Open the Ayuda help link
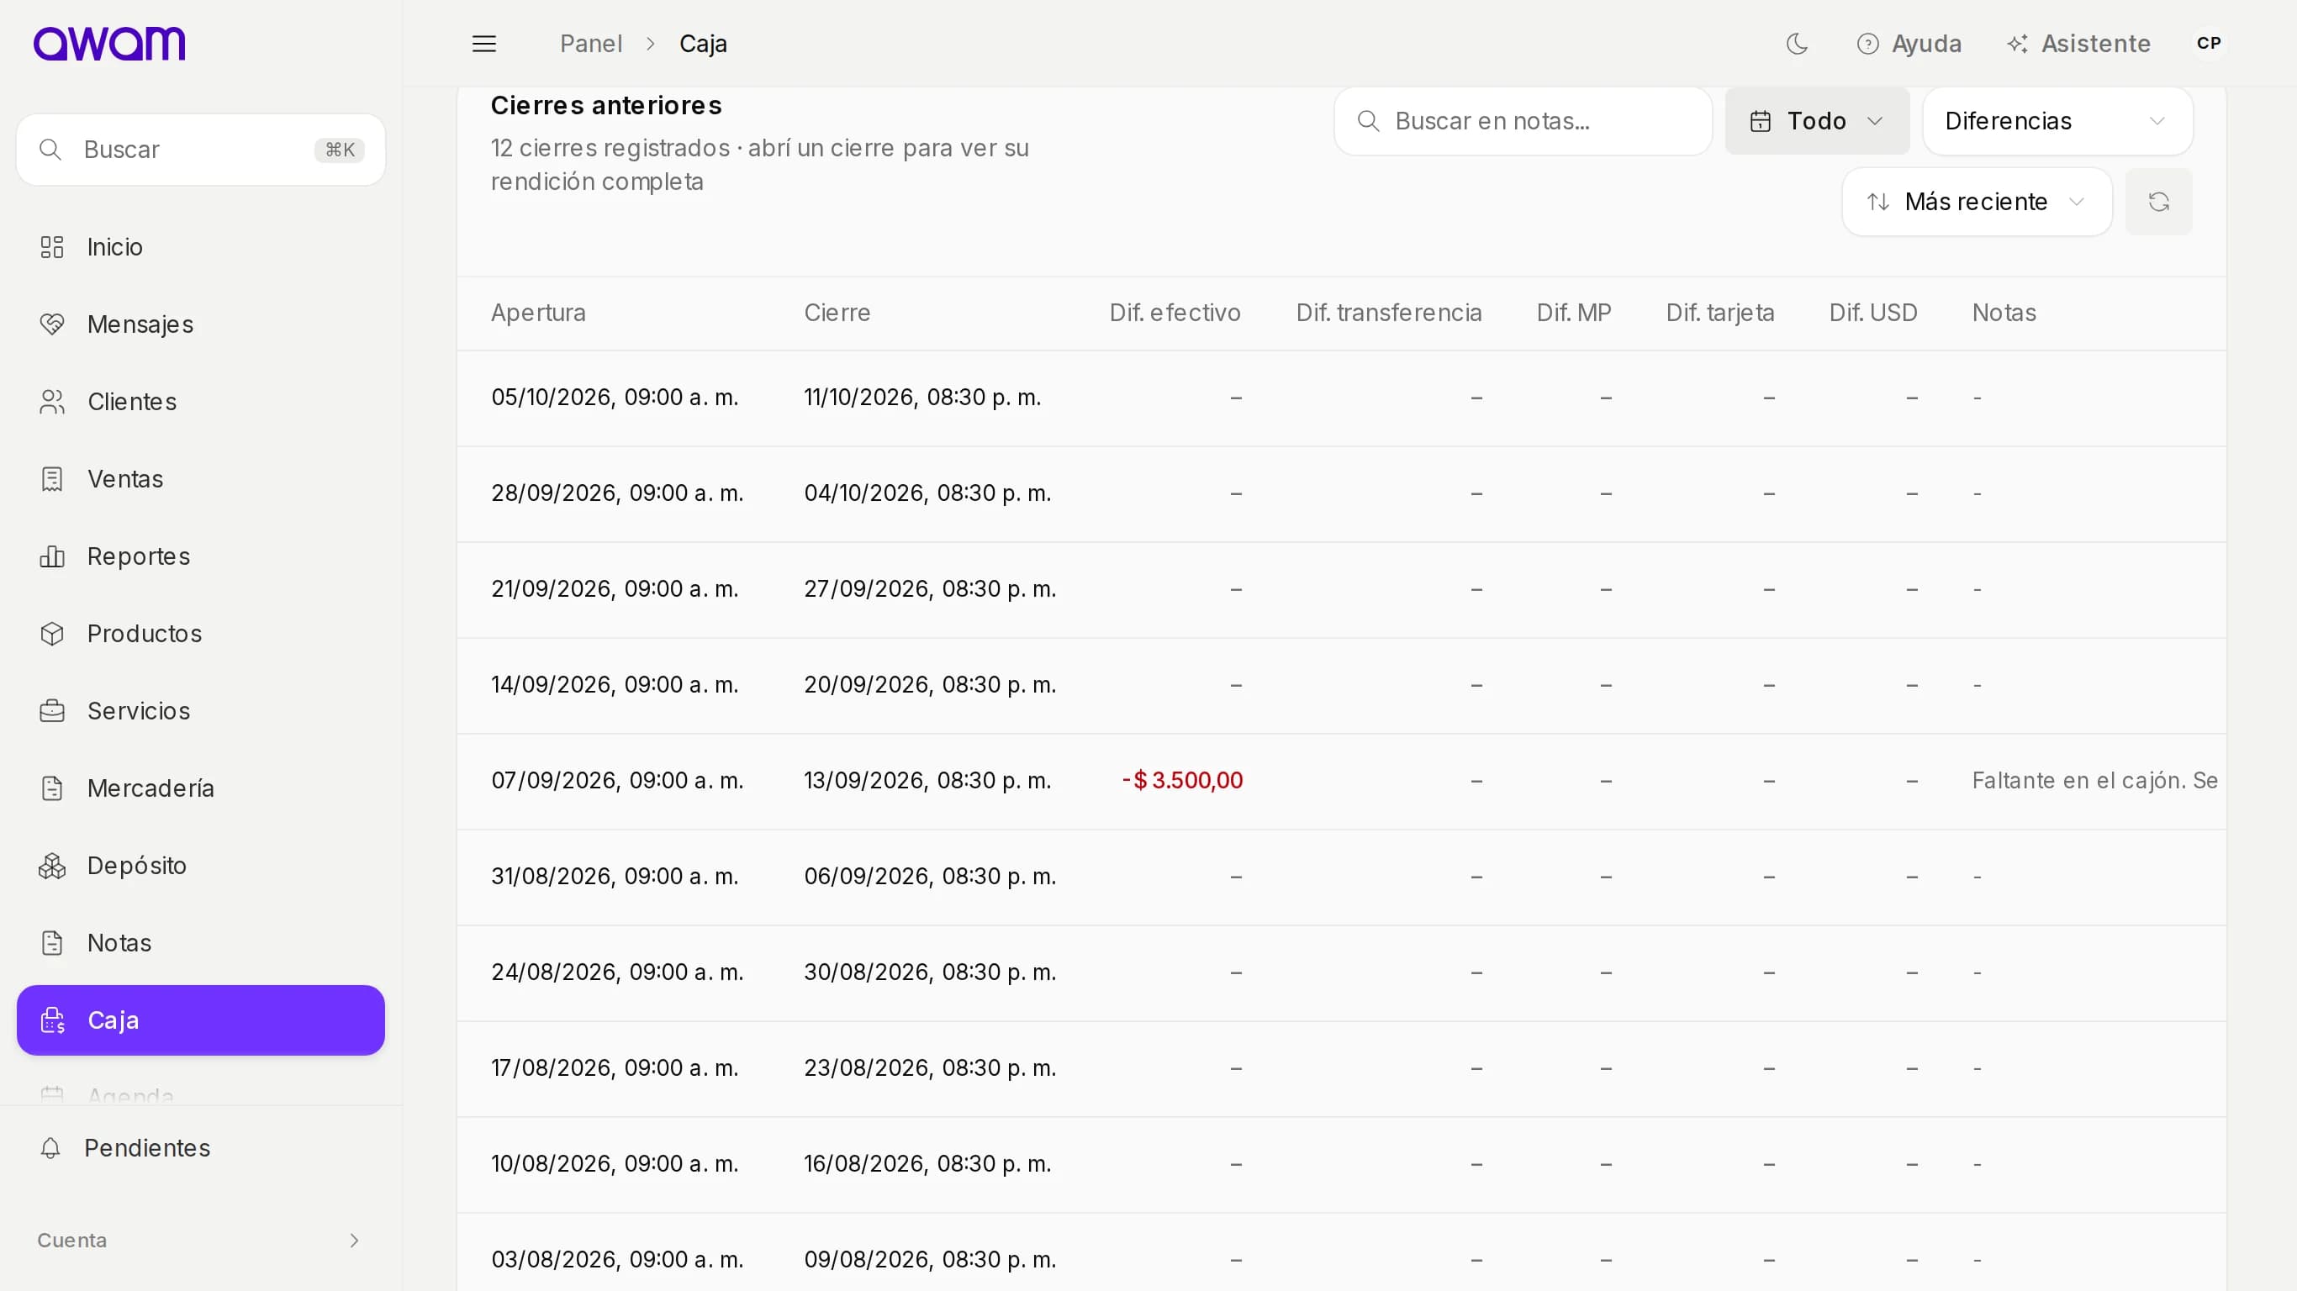This screenshot has width=2297, height=1291. [1909, 44]
